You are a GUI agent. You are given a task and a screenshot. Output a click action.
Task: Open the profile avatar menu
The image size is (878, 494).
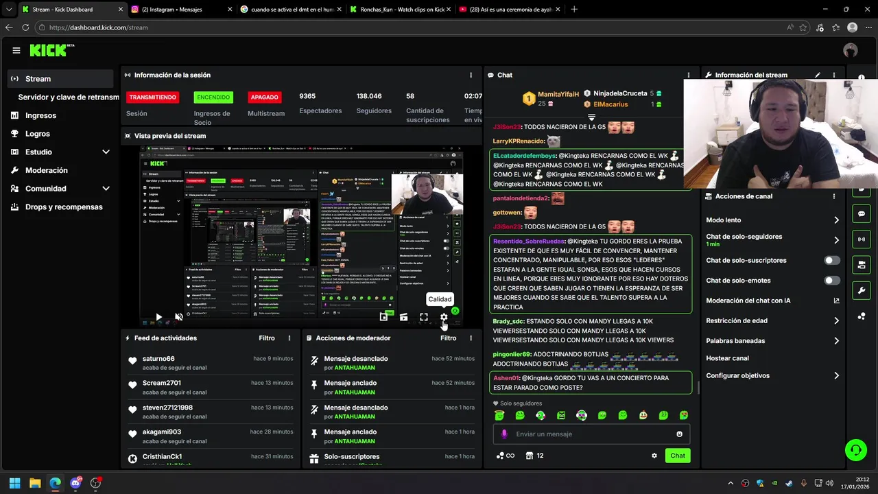pos(851,50)
